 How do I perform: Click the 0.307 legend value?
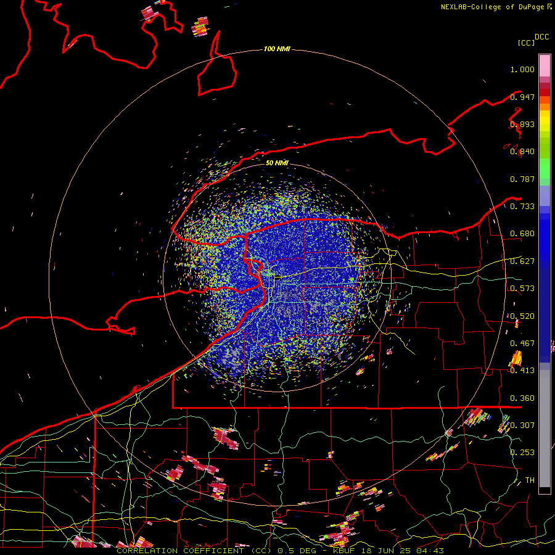(522, 425)
